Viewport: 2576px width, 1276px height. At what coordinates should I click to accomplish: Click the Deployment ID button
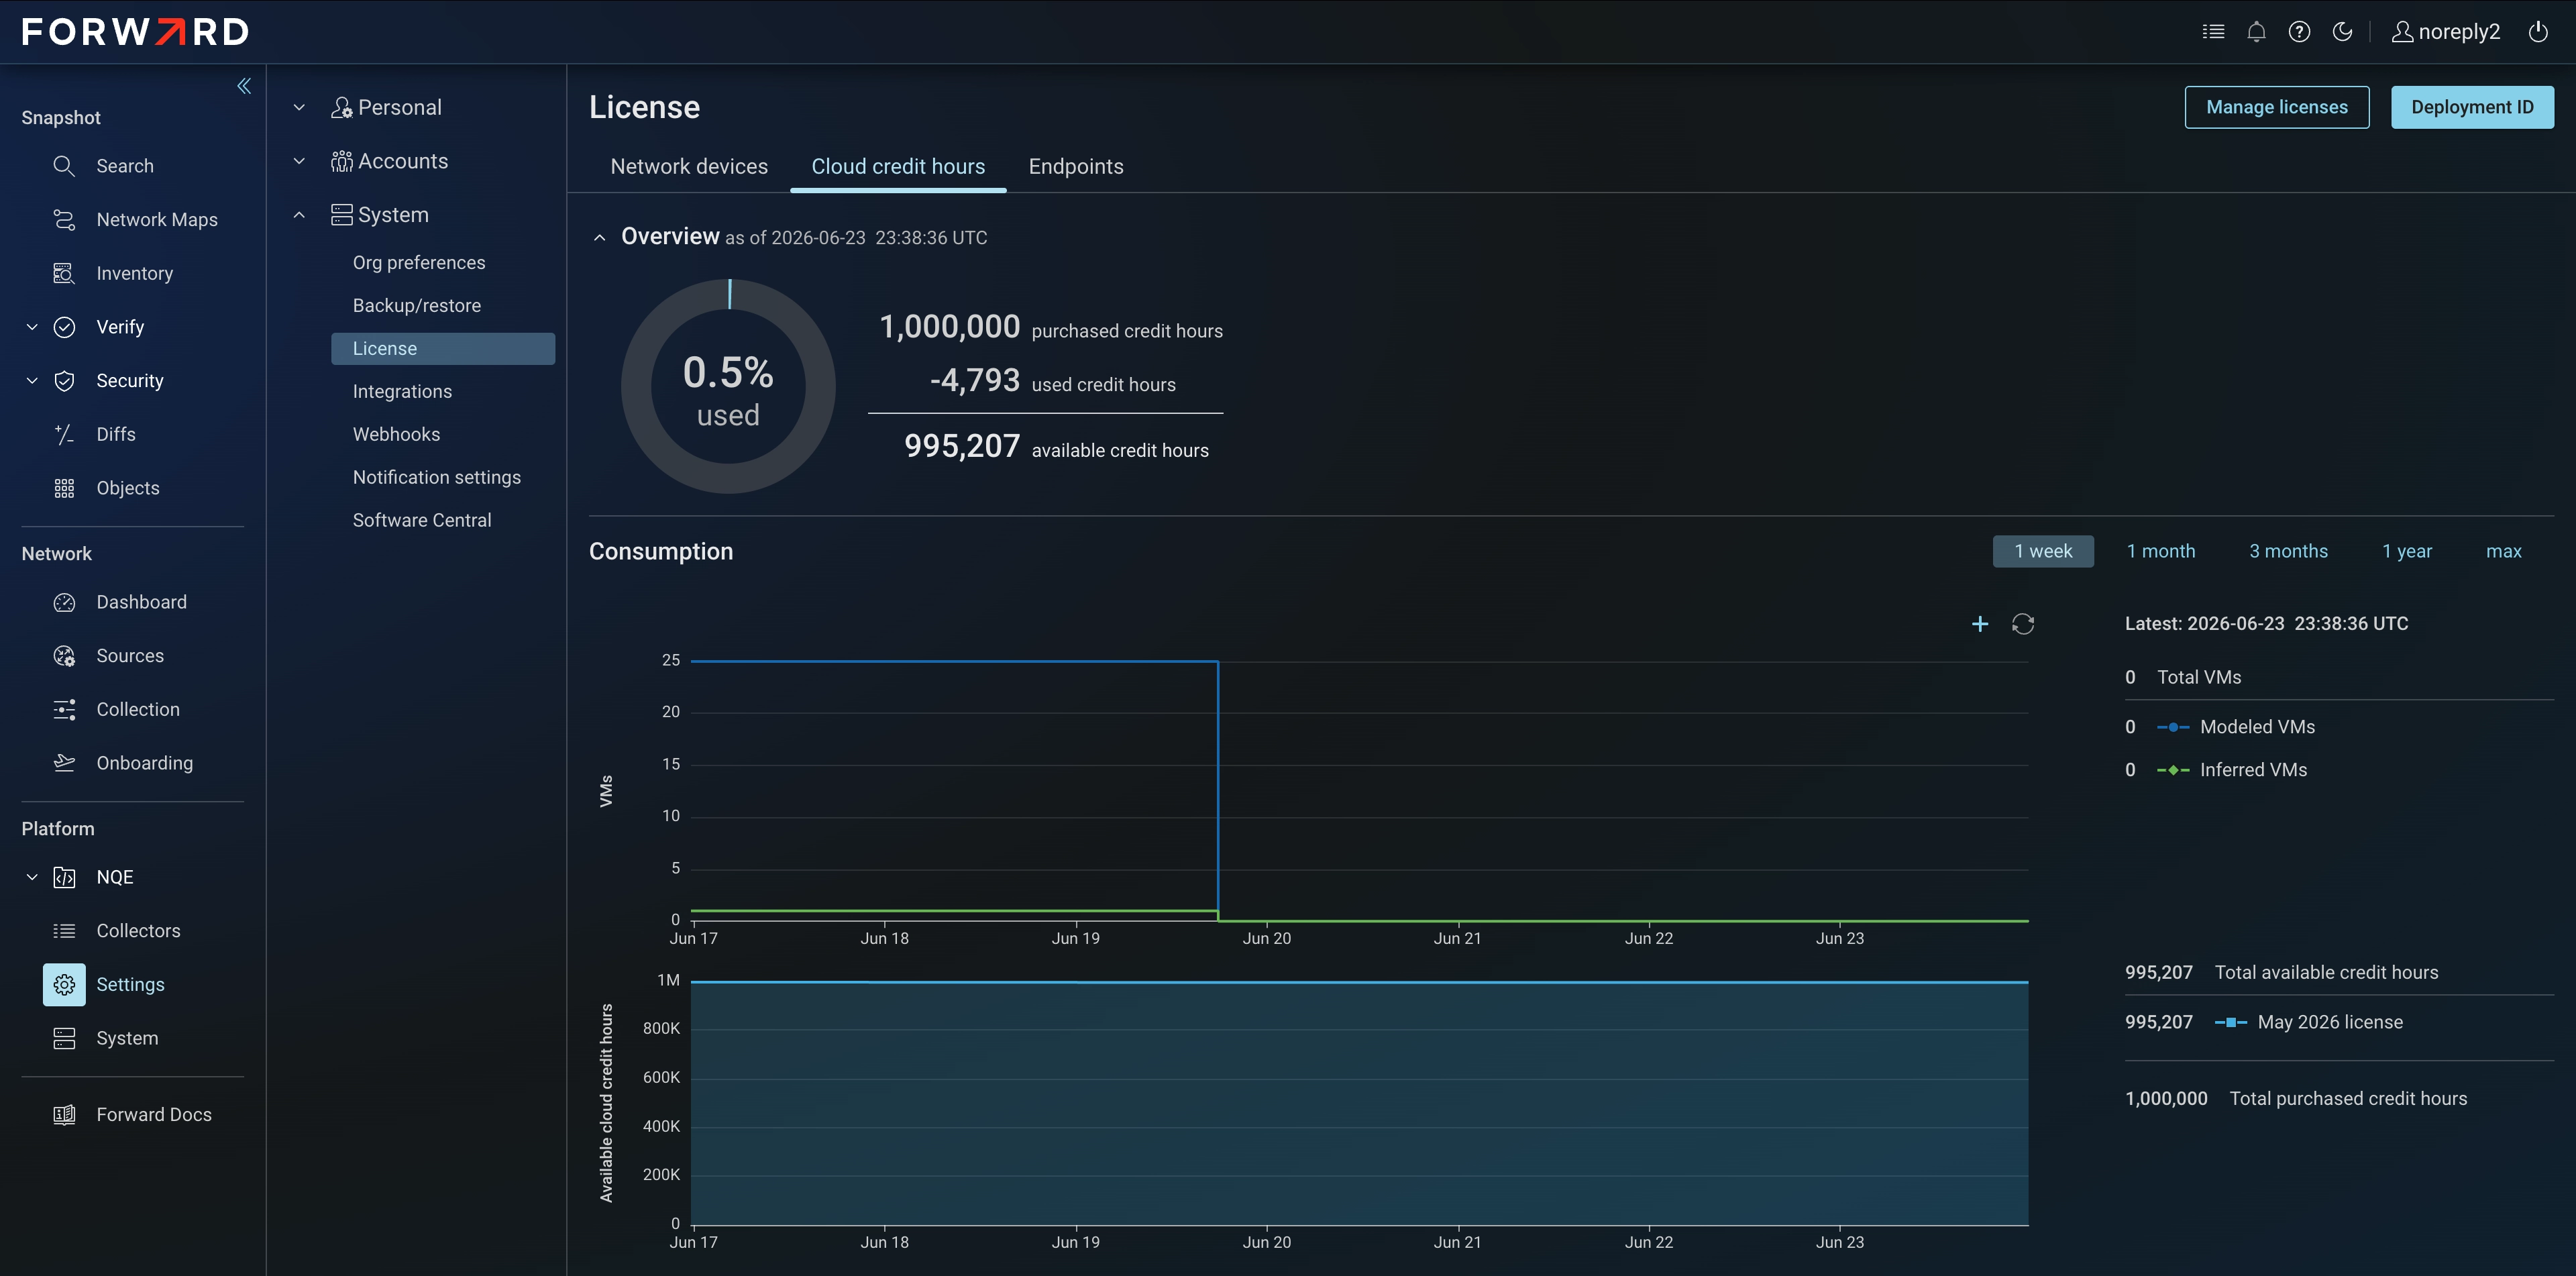coord(2472,107)
